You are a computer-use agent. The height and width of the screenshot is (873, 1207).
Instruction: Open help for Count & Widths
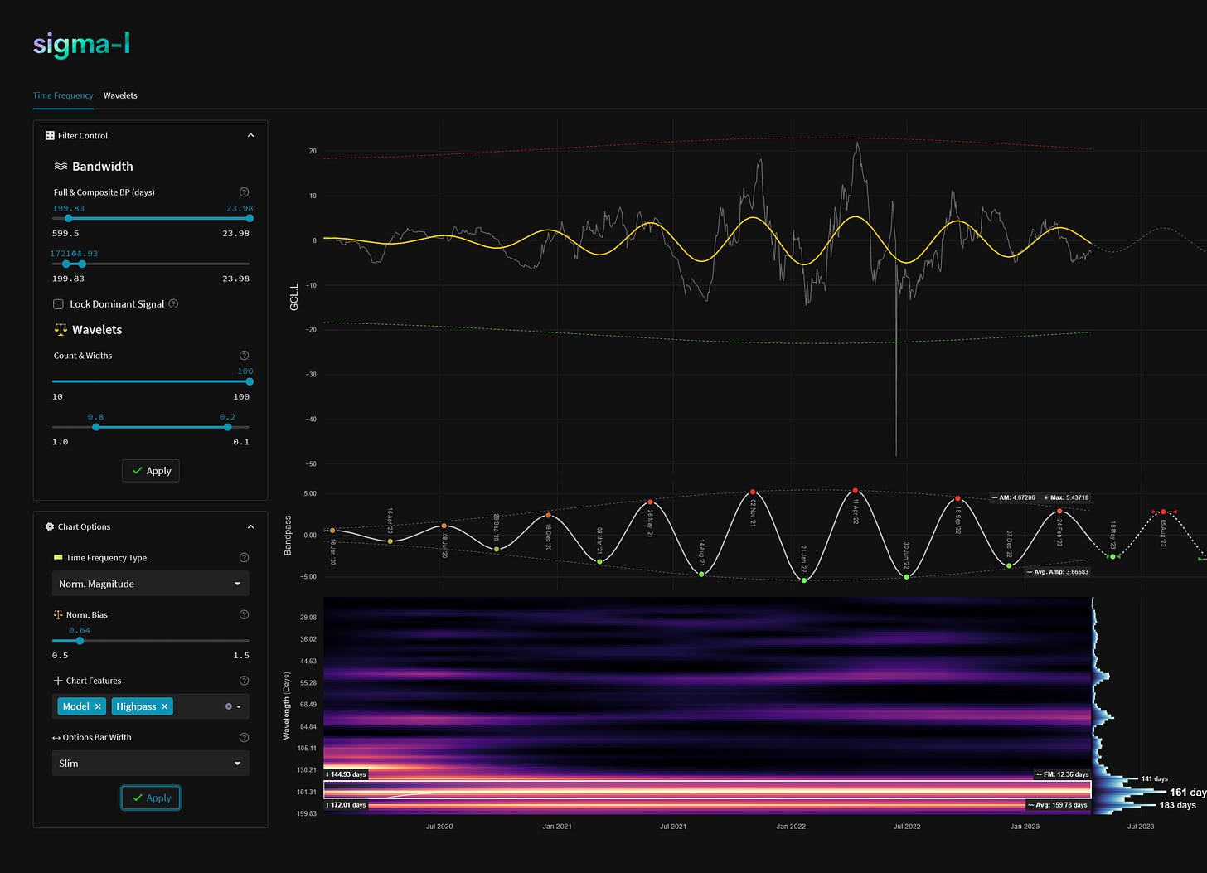[x=244, y=356]
